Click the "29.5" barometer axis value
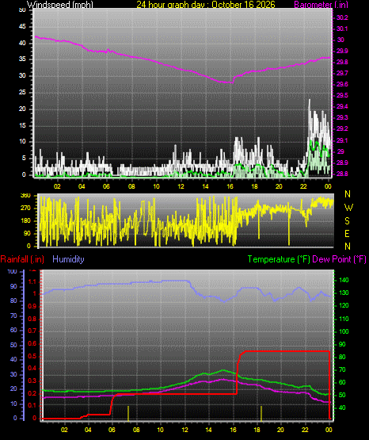 342,95
